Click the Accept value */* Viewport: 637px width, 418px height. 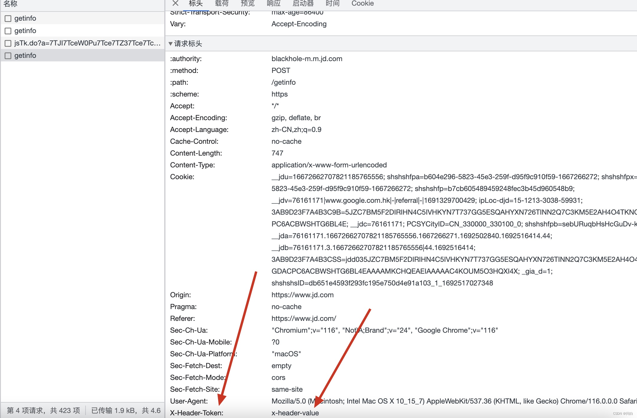(275, 106)
